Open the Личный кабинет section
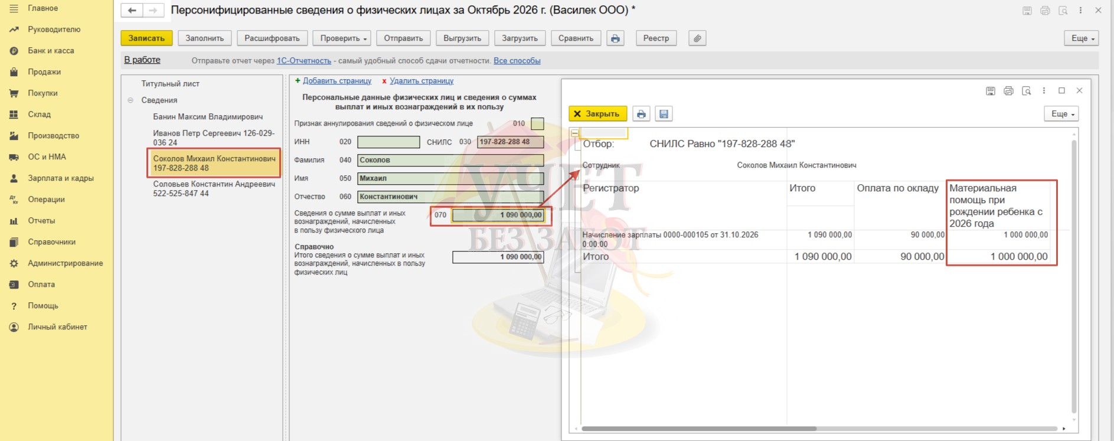This screenshot has width=1114, height=441. pos(57,327)
